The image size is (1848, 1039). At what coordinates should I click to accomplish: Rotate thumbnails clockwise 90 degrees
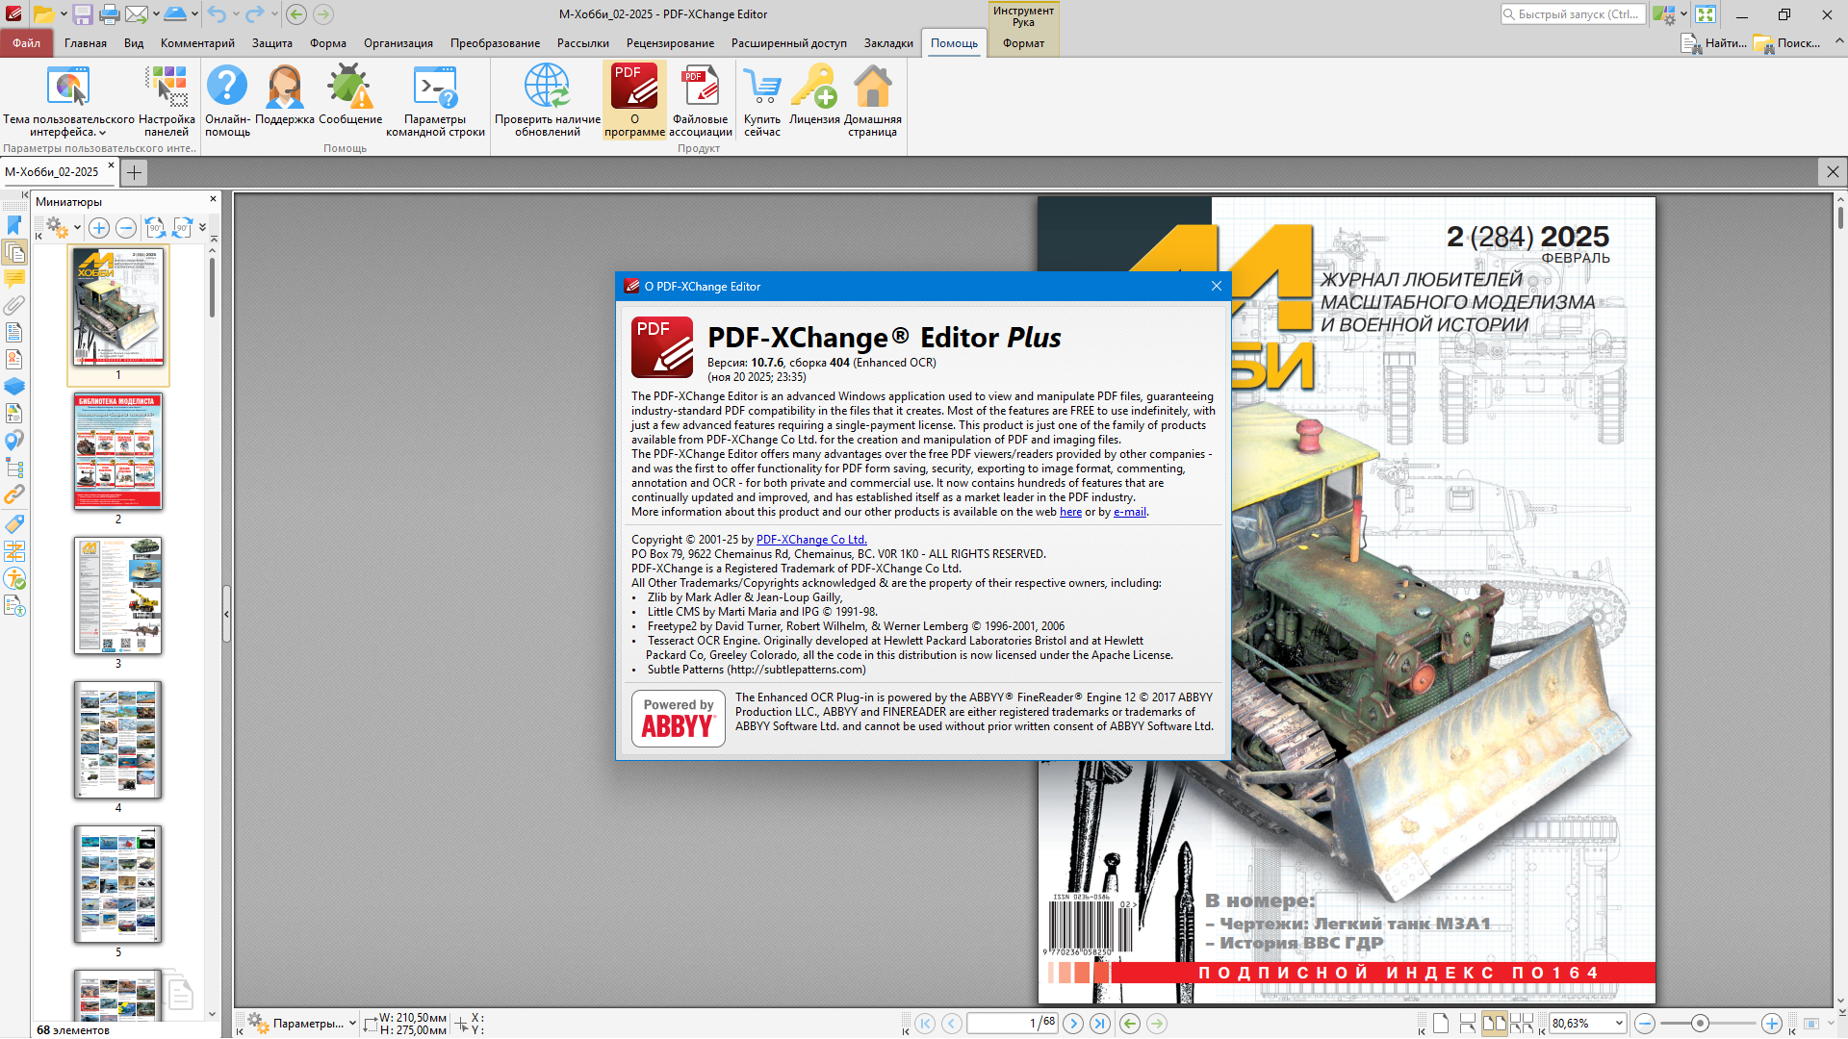[x=183, y=228]
